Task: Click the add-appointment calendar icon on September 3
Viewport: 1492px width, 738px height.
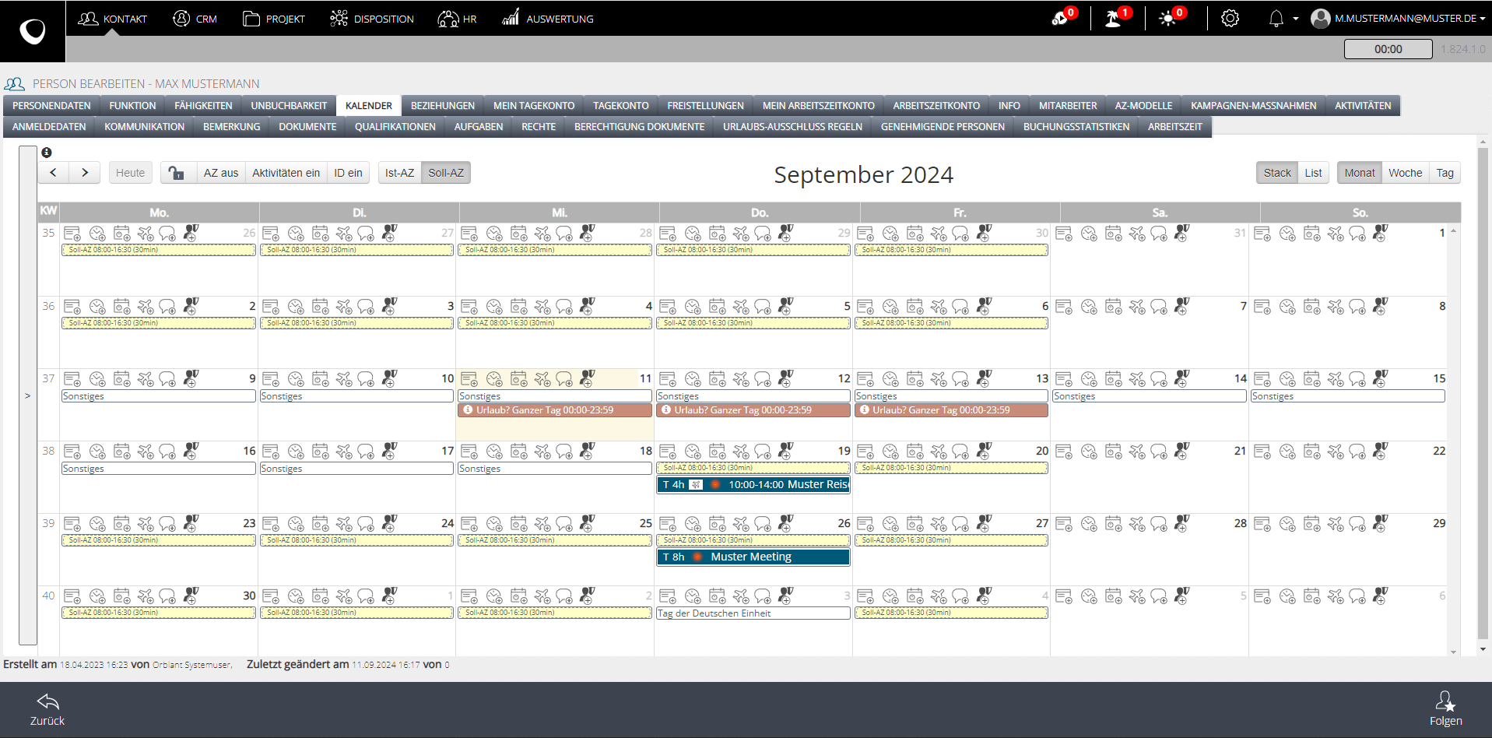Action: [x=320, y=307]
